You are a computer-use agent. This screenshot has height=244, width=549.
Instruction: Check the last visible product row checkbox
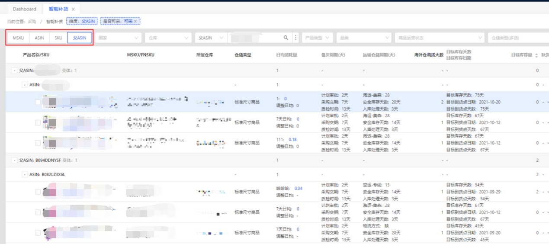click(x=38, y=233)
